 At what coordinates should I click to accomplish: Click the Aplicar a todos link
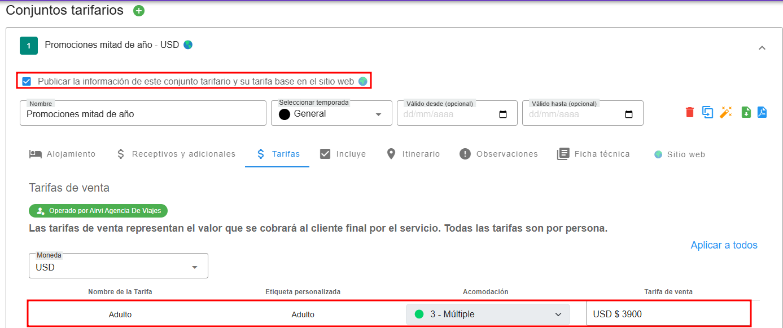(x=724, y=245)
